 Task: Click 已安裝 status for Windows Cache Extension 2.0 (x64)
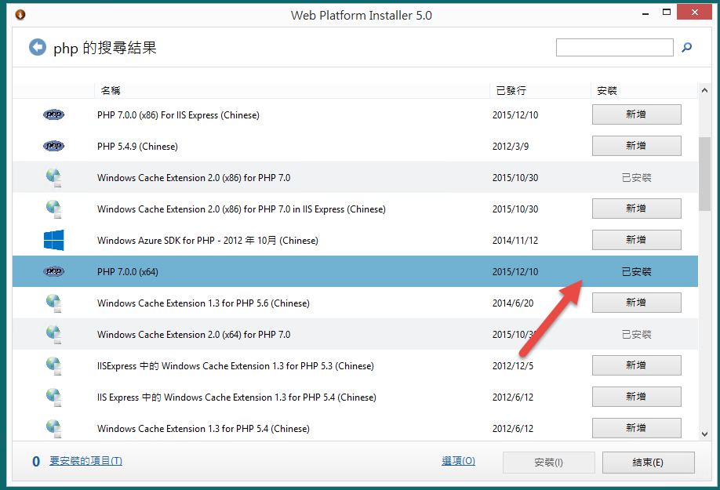click(x=636, y=335)
